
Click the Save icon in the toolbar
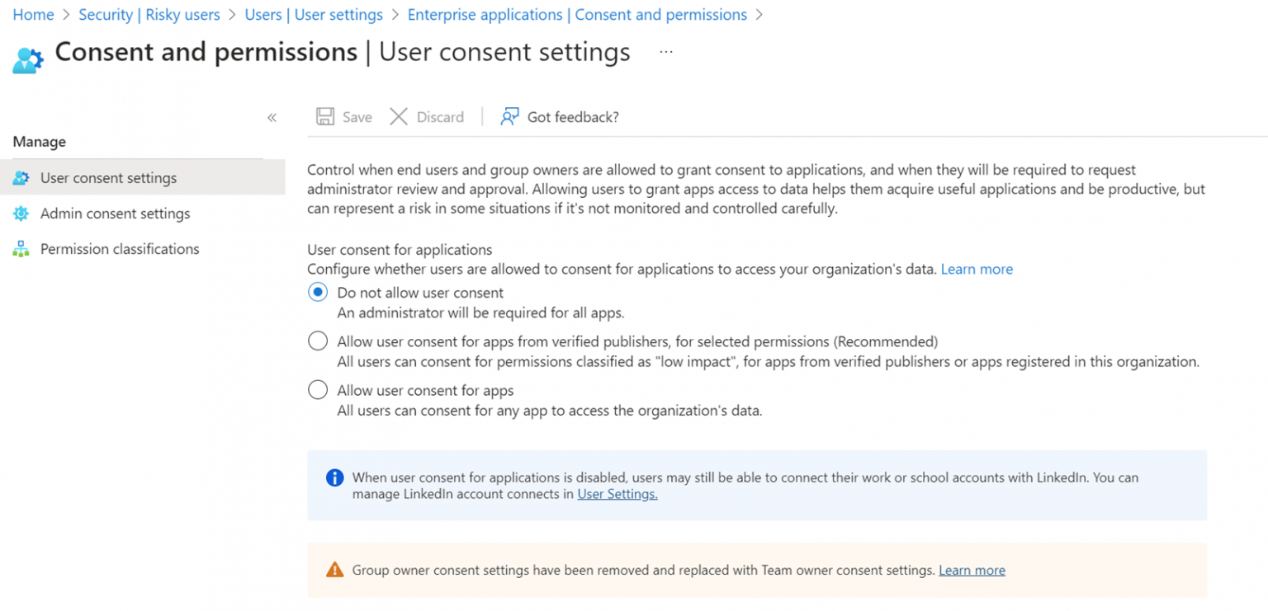point(327,116)
